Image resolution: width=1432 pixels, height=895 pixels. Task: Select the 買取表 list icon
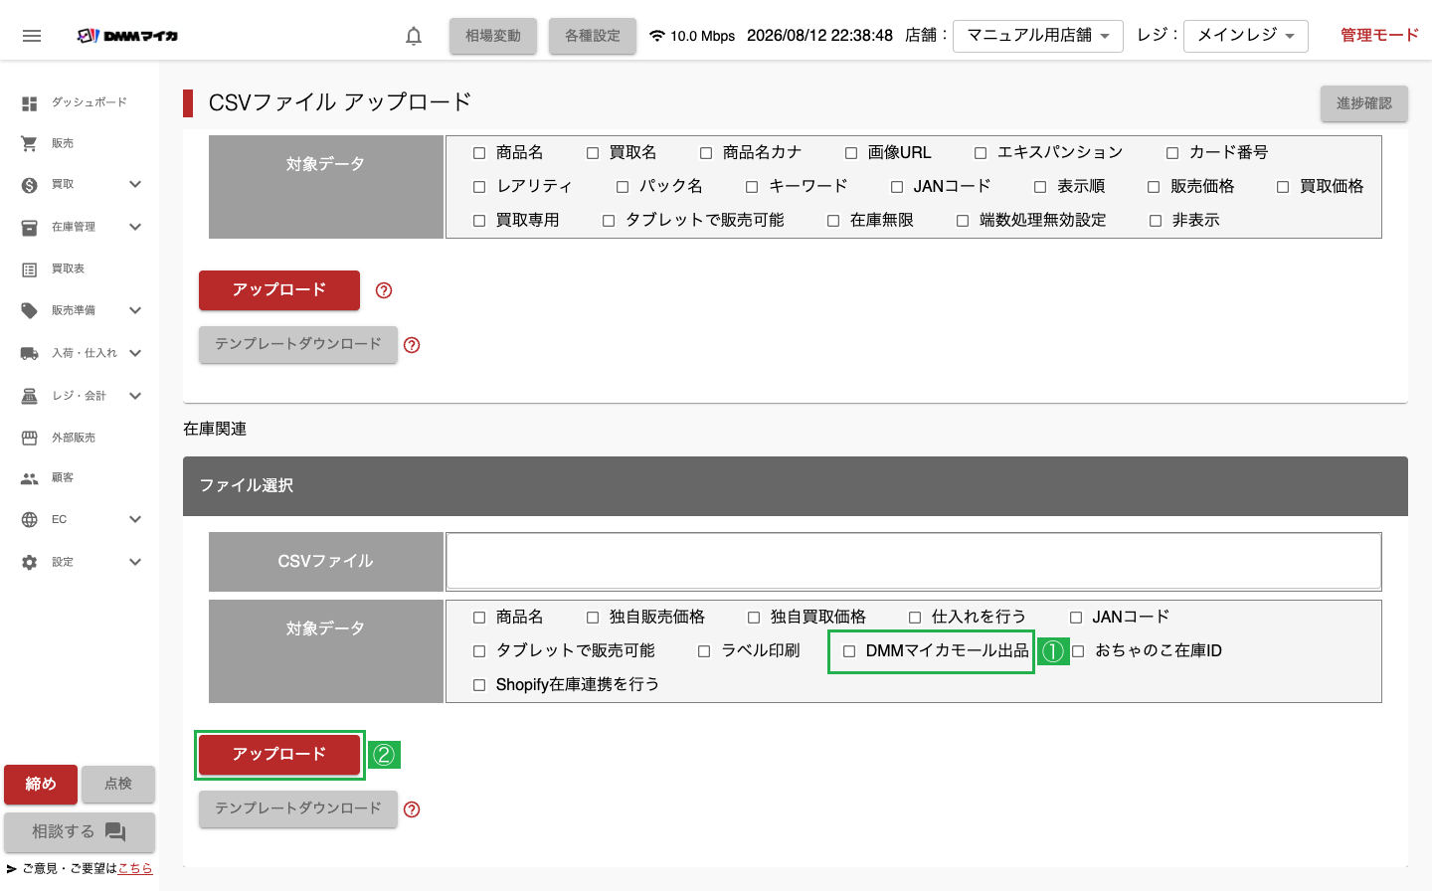[x=30, y=269]
